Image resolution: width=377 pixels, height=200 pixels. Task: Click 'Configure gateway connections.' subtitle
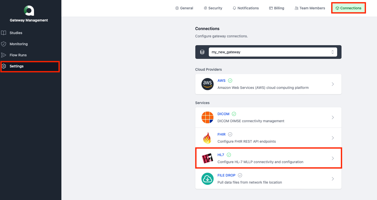click(221, 36)
